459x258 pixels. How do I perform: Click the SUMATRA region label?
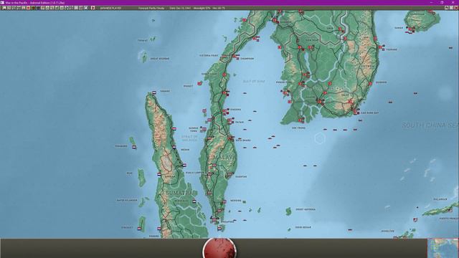click(x=179, y=193)
